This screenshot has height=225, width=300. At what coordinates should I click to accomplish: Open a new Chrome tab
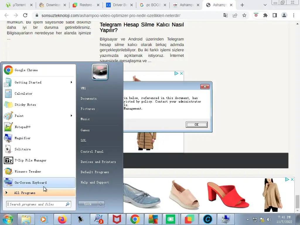[x=242, y=5]
